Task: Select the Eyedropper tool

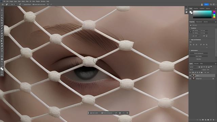Action: click(x=2, y=26)
